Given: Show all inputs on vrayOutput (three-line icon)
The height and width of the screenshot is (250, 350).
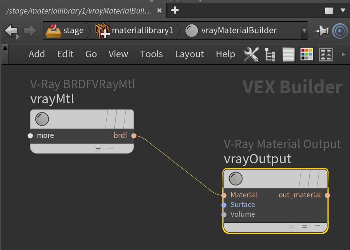Looking at the screenshot, I should click(291, 227).
